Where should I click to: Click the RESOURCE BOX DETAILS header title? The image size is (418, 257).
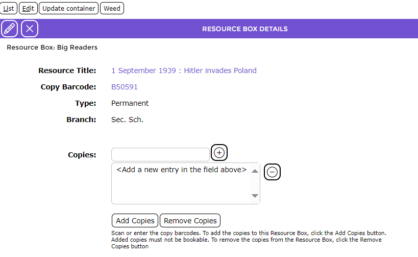pos(244,29)
